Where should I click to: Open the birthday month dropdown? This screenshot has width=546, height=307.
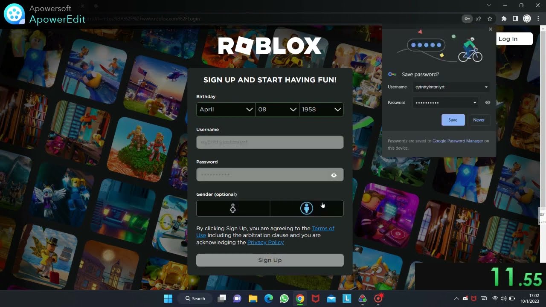click(226, 110)
